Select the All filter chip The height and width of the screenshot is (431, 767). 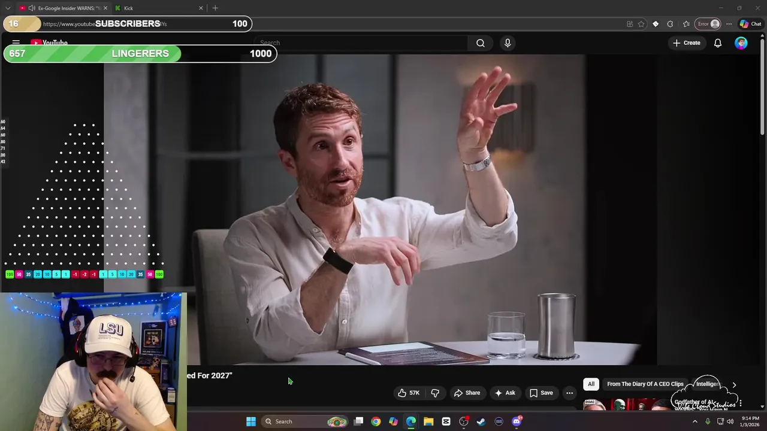point(591,384)
